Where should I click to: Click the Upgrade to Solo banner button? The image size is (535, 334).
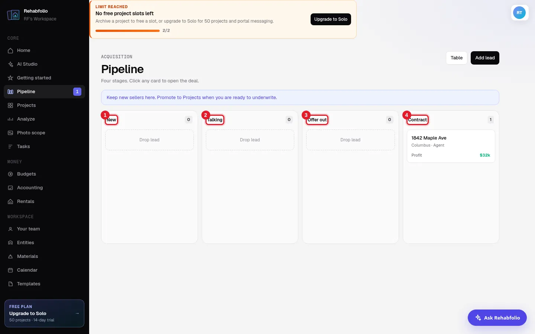pos(331,19)
